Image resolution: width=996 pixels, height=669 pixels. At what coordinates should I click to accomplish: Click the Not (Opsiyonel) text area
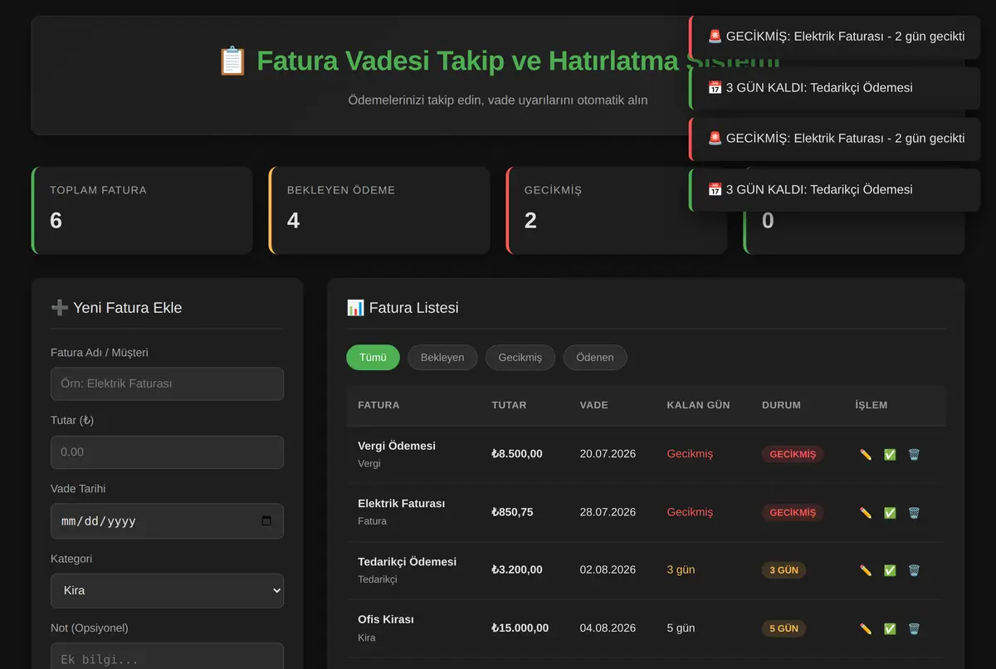(167, 656)
